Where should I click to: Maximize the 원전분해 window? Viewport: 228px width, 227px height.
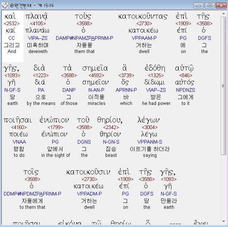210,5
